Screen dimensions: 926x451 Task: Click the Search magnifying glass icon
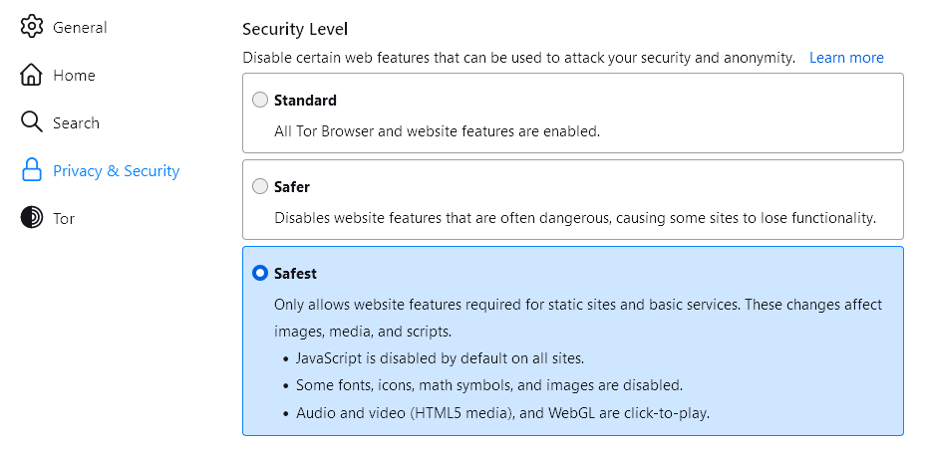pyautogui.click(x=32, y=122)
